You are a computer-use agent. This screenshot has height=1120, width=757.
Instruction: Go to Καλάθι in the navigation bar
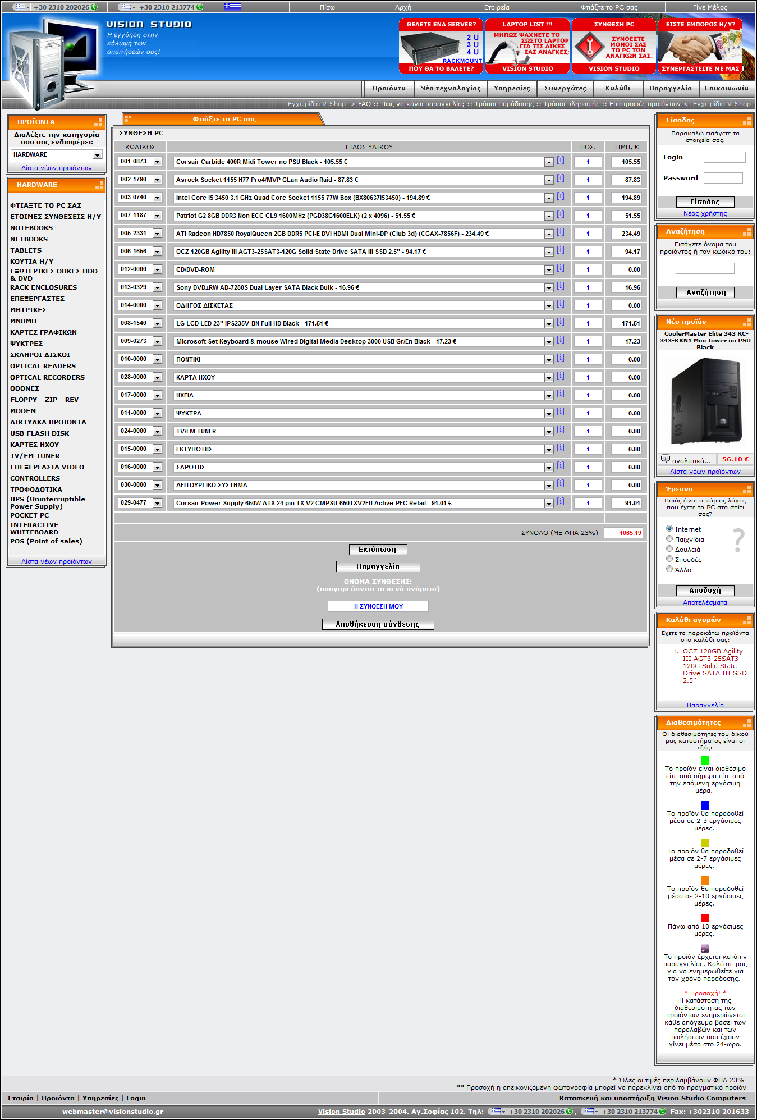click(x=618, y=88)
